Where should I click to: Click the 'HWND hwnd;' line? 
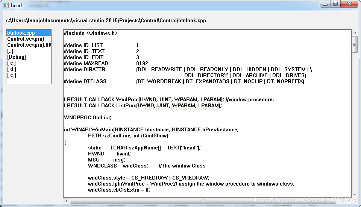[x=109, y=154]
